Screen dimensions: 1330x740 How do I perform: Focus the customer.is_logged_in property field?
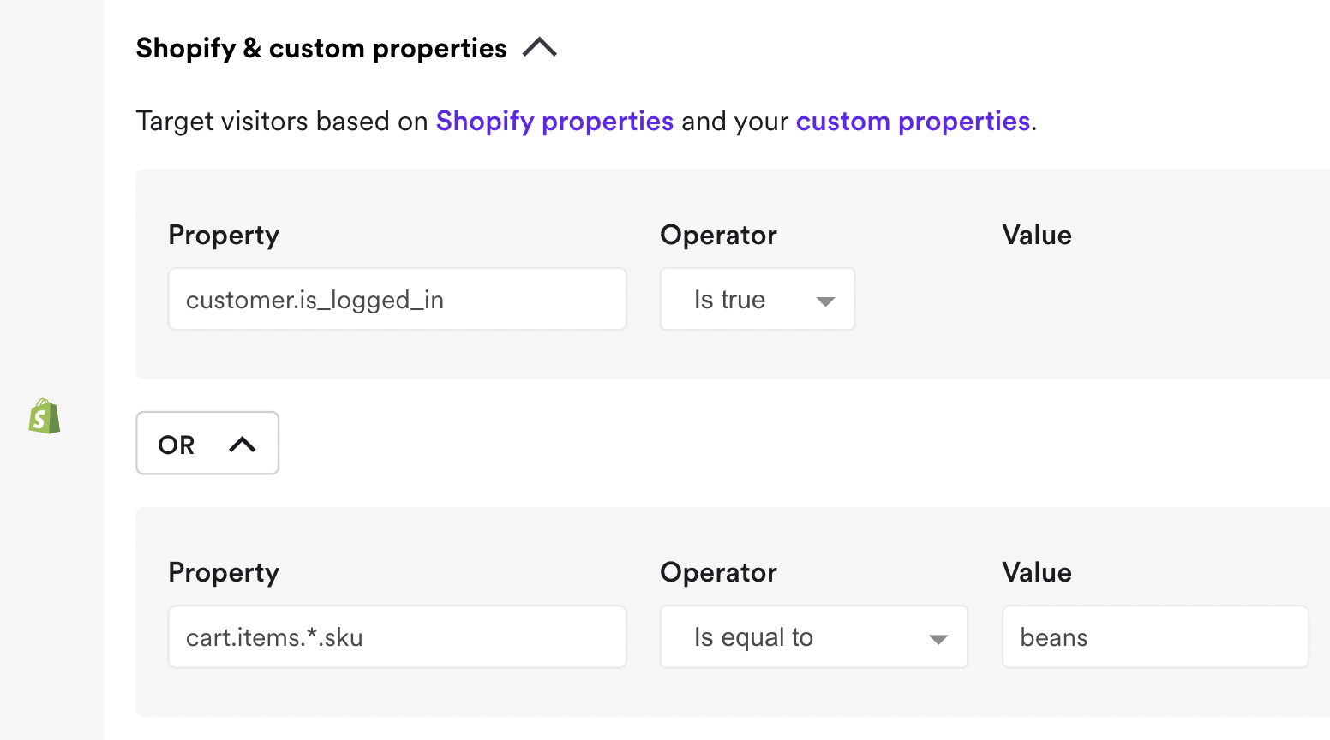click(398, 300)
